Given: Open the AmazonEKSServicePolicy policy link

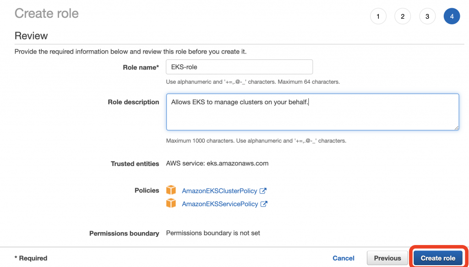Looking at the screenshot, I should pyautogui.click(x=220, y=204).
